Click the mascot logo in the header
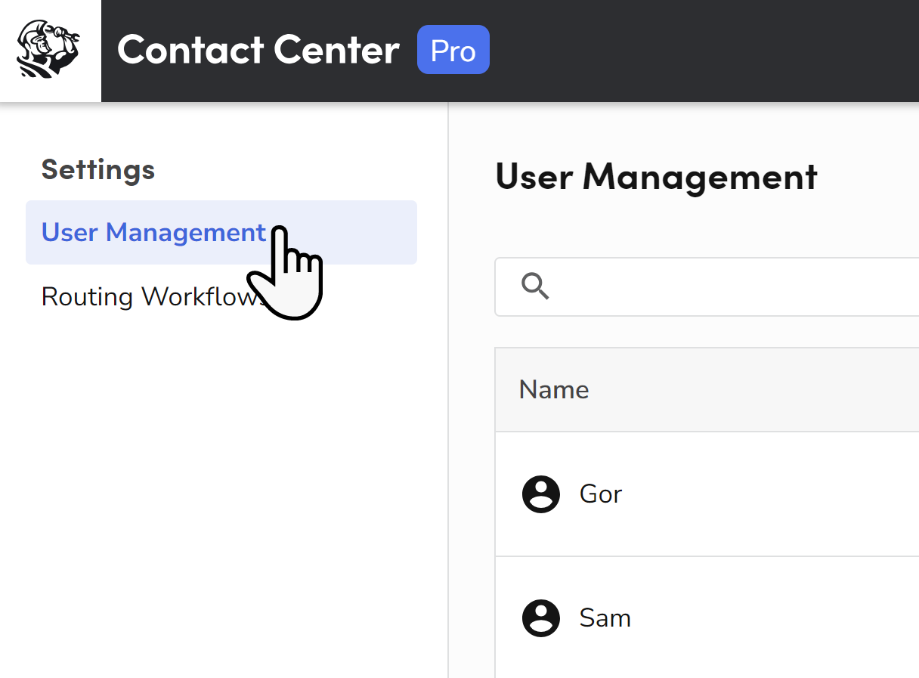Viewport: 919px width, 678px height. [x=50, y=50]
